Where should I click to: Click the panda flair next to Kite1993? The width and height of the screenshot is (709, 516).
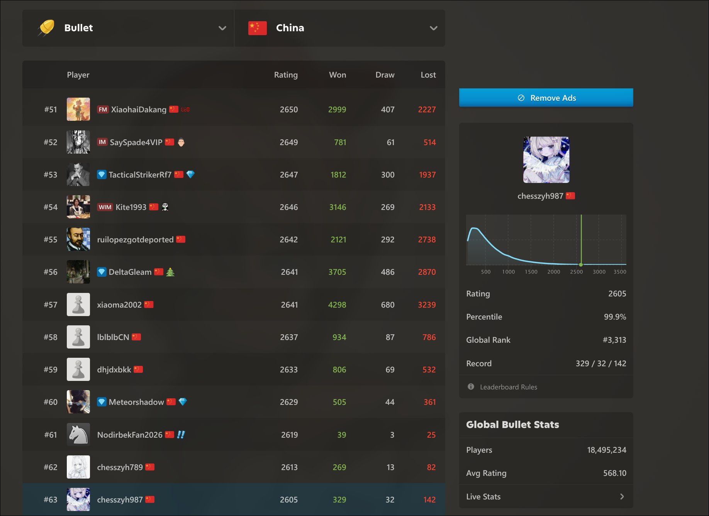coord(165,207)
